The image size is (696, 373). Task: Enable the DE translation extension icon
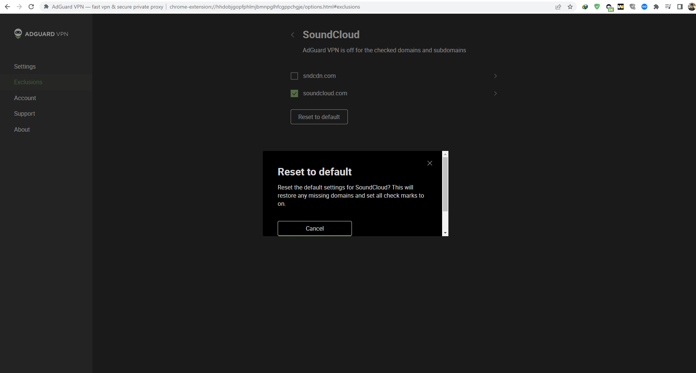point(609,7)
